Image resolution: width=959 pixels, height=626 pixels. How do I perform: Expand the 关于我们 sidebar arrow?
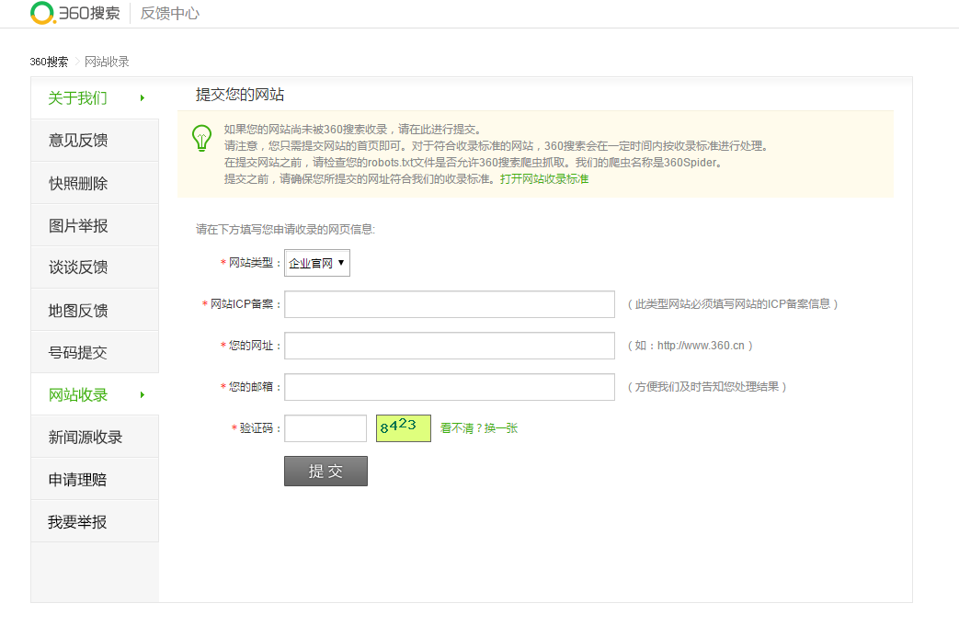(143, 98)
